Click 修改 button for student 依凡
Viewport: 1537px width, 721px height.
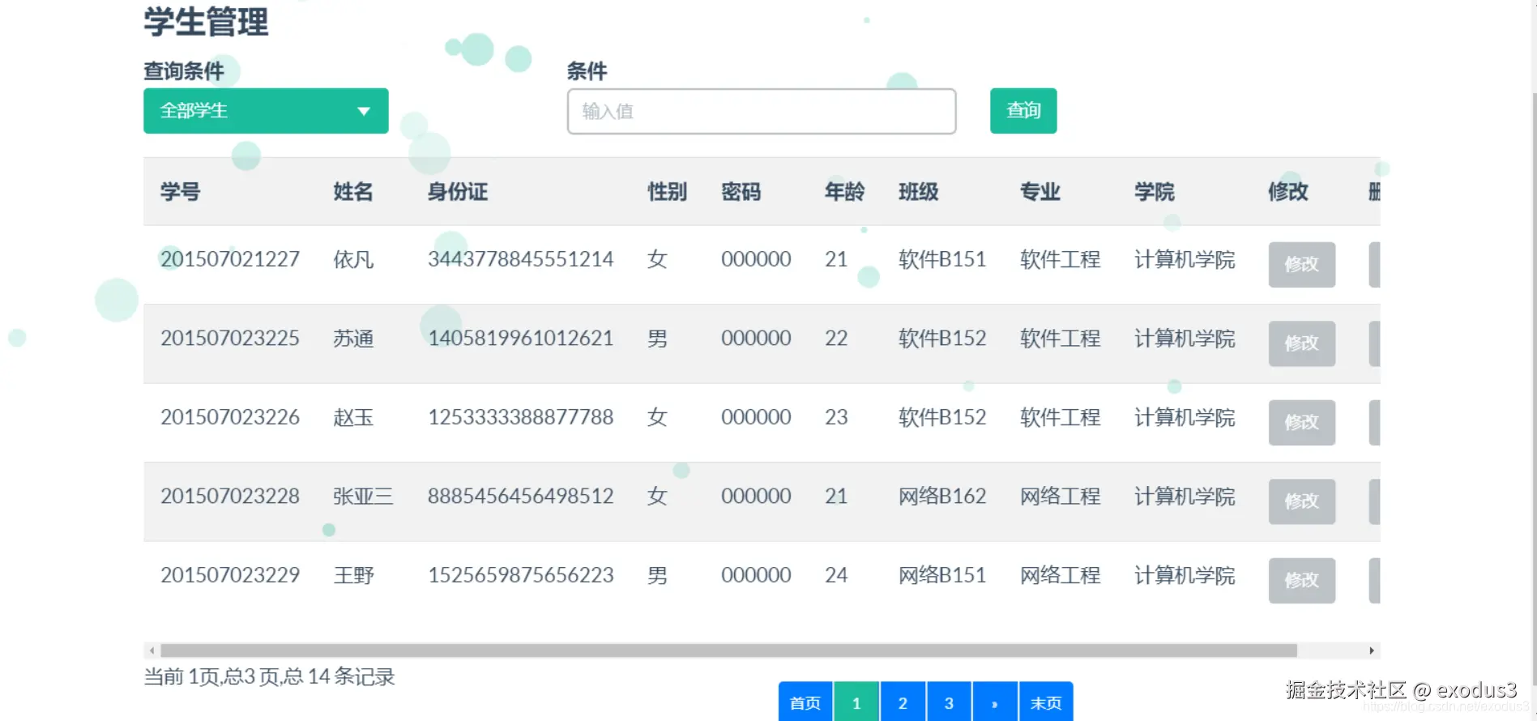point(1302,264)
